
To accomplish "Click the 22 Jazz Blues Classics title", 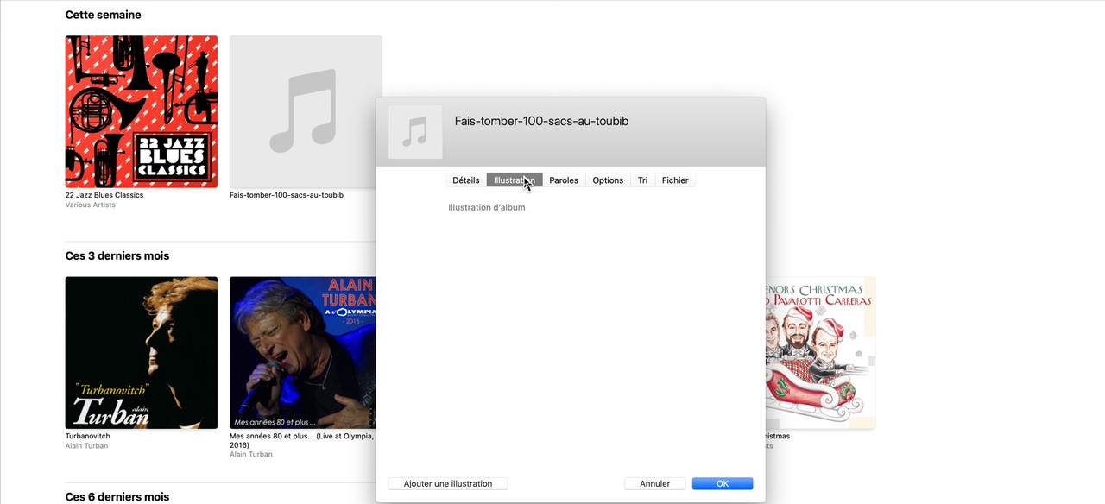I will tap(104, 195).
